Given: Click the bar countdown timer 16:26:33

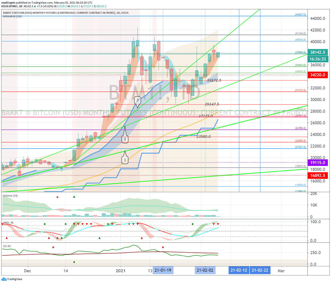Looking at the screenshot, I should coord(318,59).
